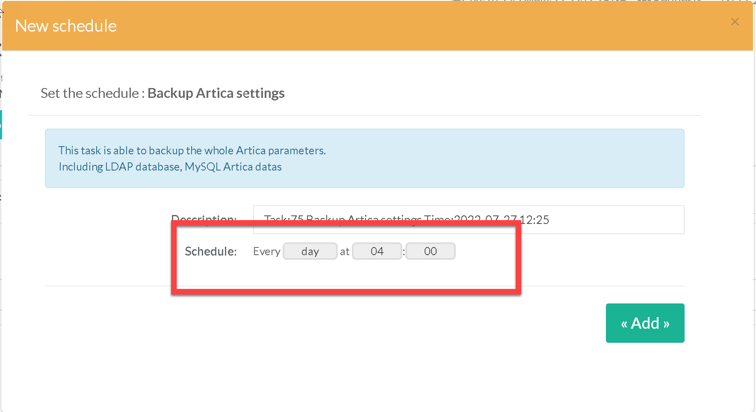Close the New schedule dialog
756x412 pixels.
[735, 22]
